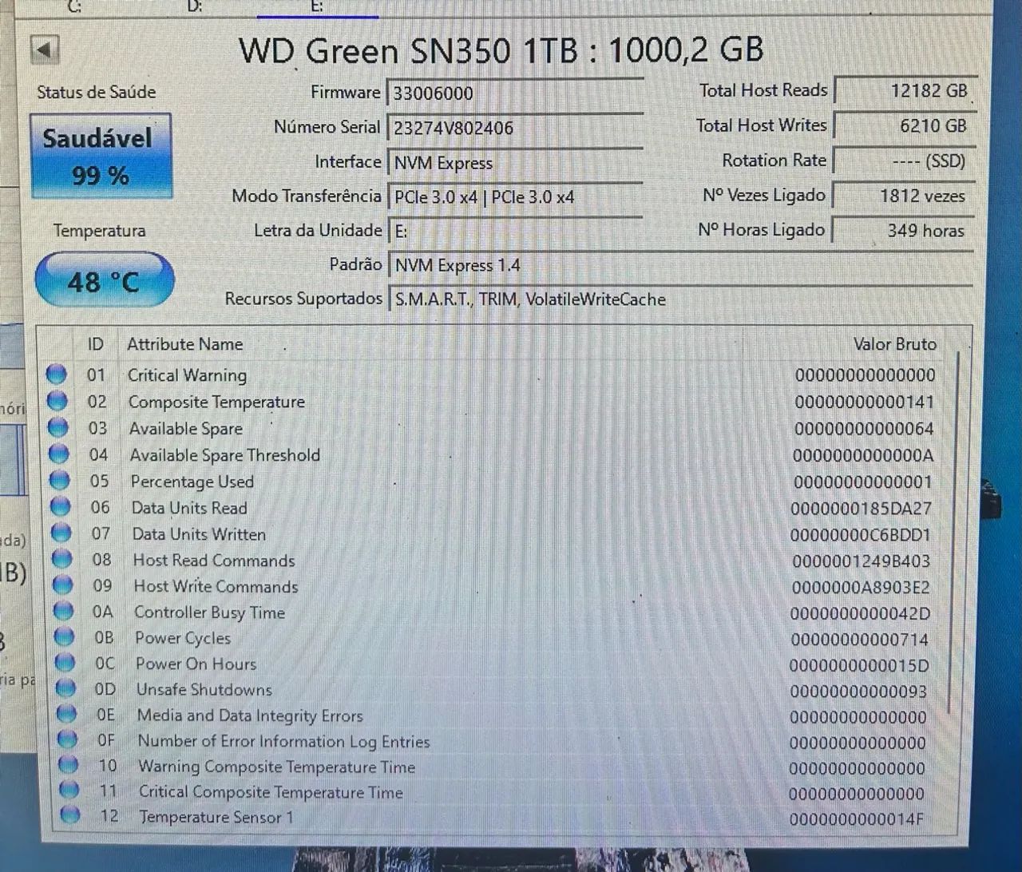
Task: Click status circle for Available Spare Threshold
Action: [59, 454]
